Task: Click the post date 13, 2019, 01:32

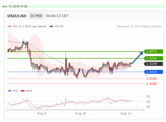Action: [15, 6]
